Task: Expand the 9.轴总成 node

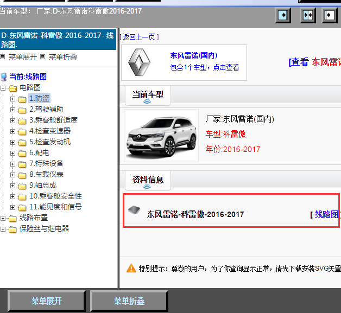Action: click(x=12, y=186)
